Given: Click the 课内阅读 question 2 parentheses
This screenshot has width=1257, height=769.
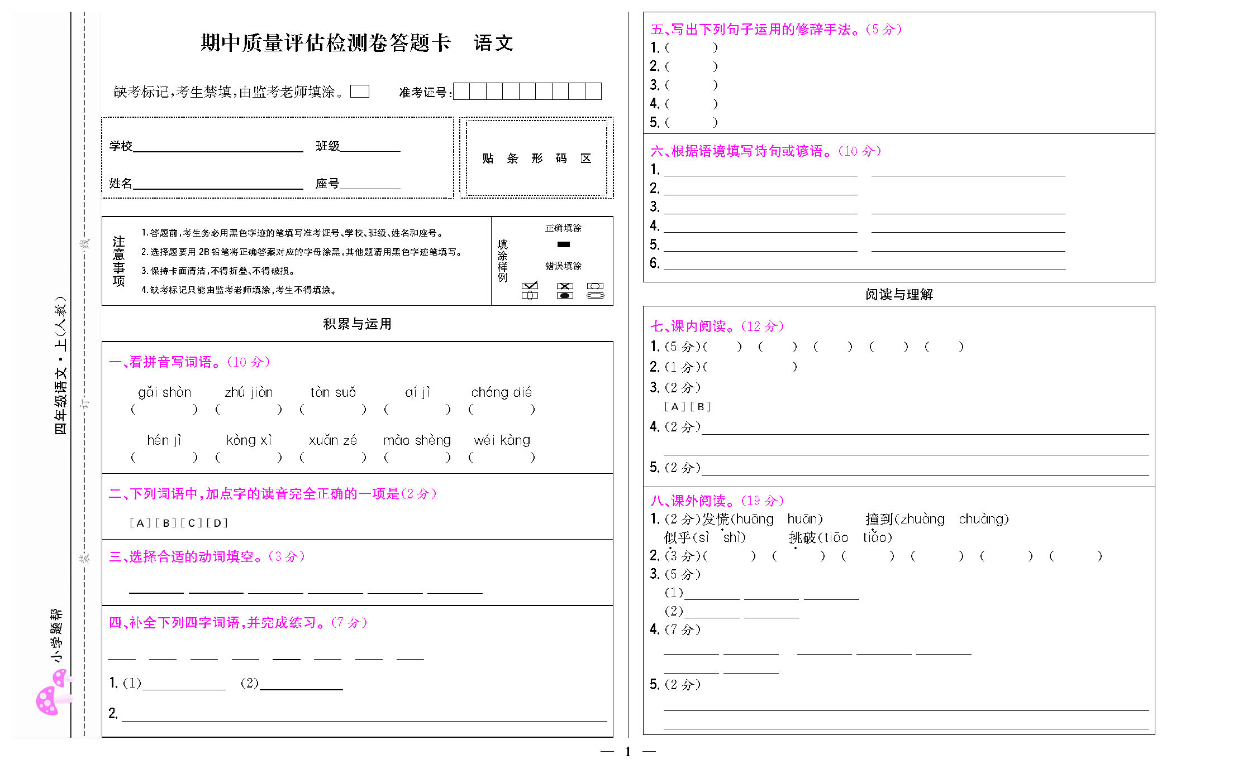Looking at the screenshot, I should coord(750,367).
